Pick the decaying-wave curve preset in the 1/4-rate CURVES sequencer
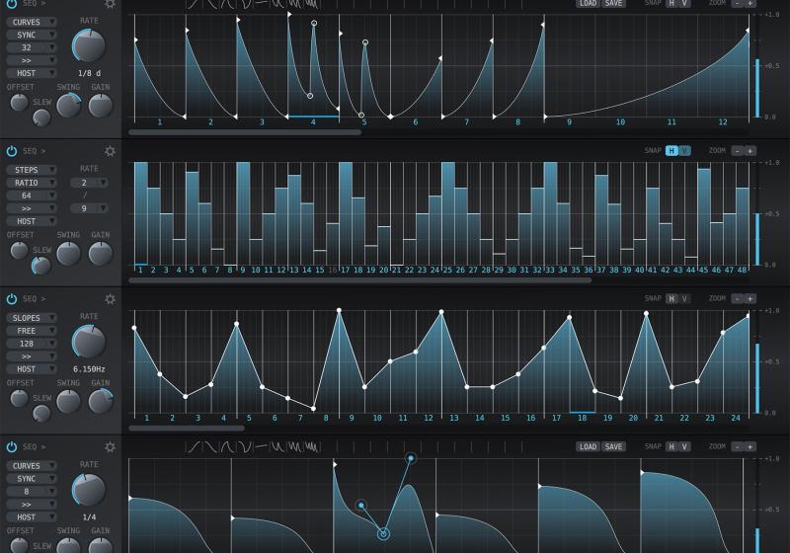 [277, 446]
